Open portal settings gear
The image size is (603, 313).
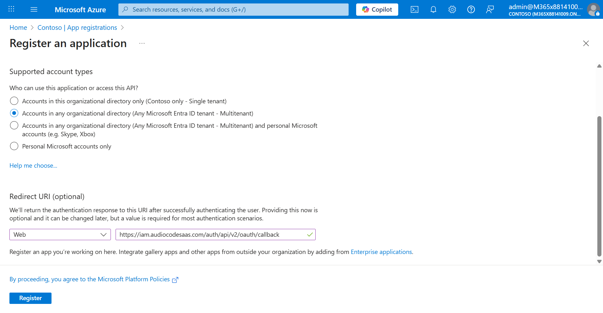pos(452,9)
